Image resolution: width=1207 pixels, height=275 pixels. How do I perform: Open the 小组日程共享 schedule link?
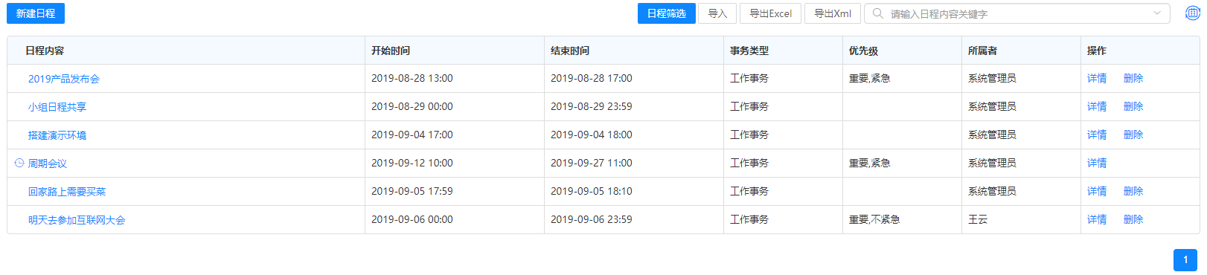[x=57, y=107]
